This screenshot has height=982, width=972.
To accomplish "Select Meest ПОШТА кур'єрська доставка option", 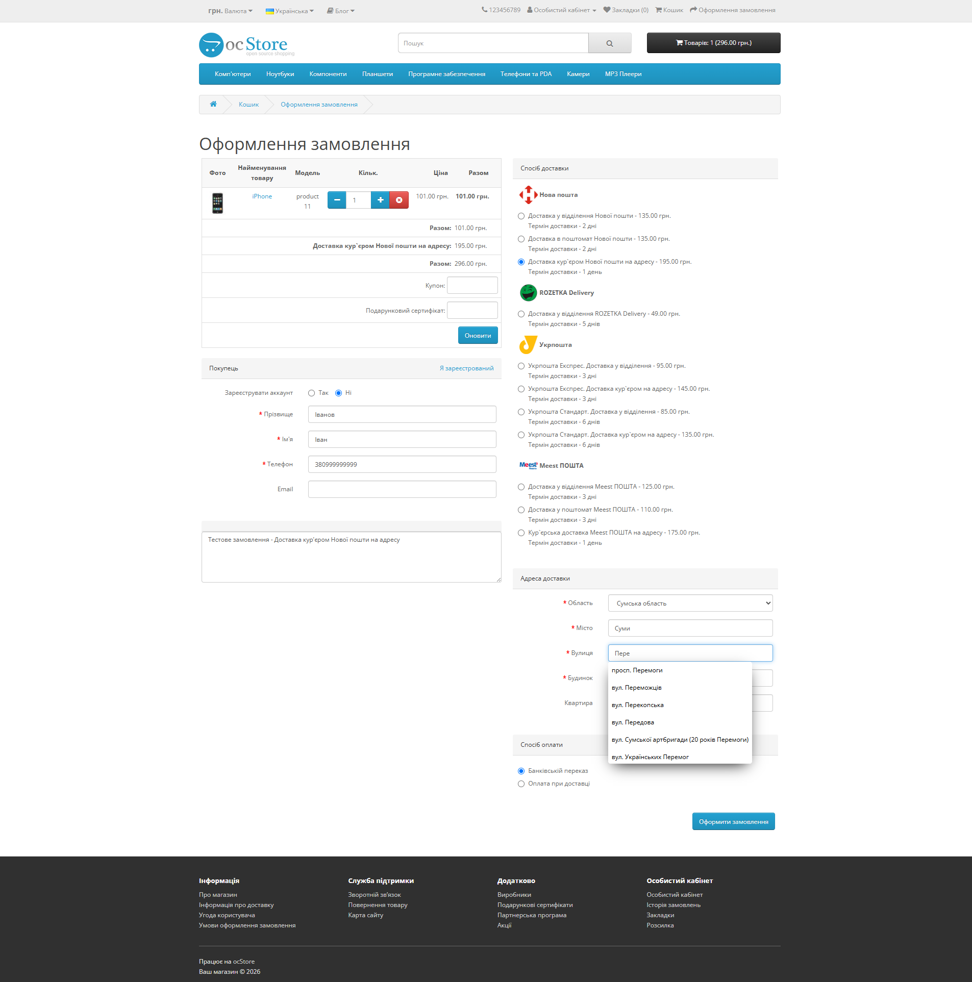I will [x=521, y=533].
